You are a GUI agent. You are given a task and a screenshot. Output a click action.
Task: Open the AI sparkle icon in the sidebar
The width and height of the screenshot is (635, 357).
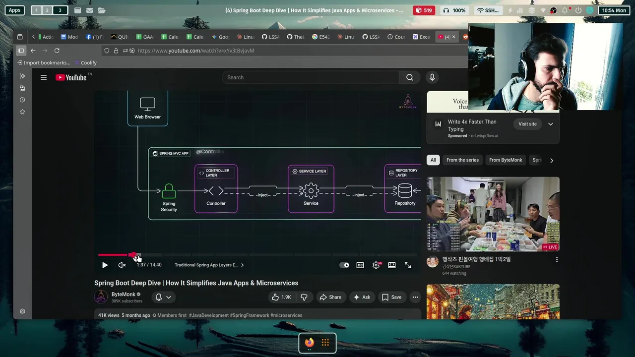[x=22, y=76]
